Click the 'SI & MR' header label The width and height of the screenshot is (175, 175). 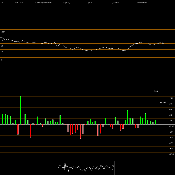click(x=19, y=3)
